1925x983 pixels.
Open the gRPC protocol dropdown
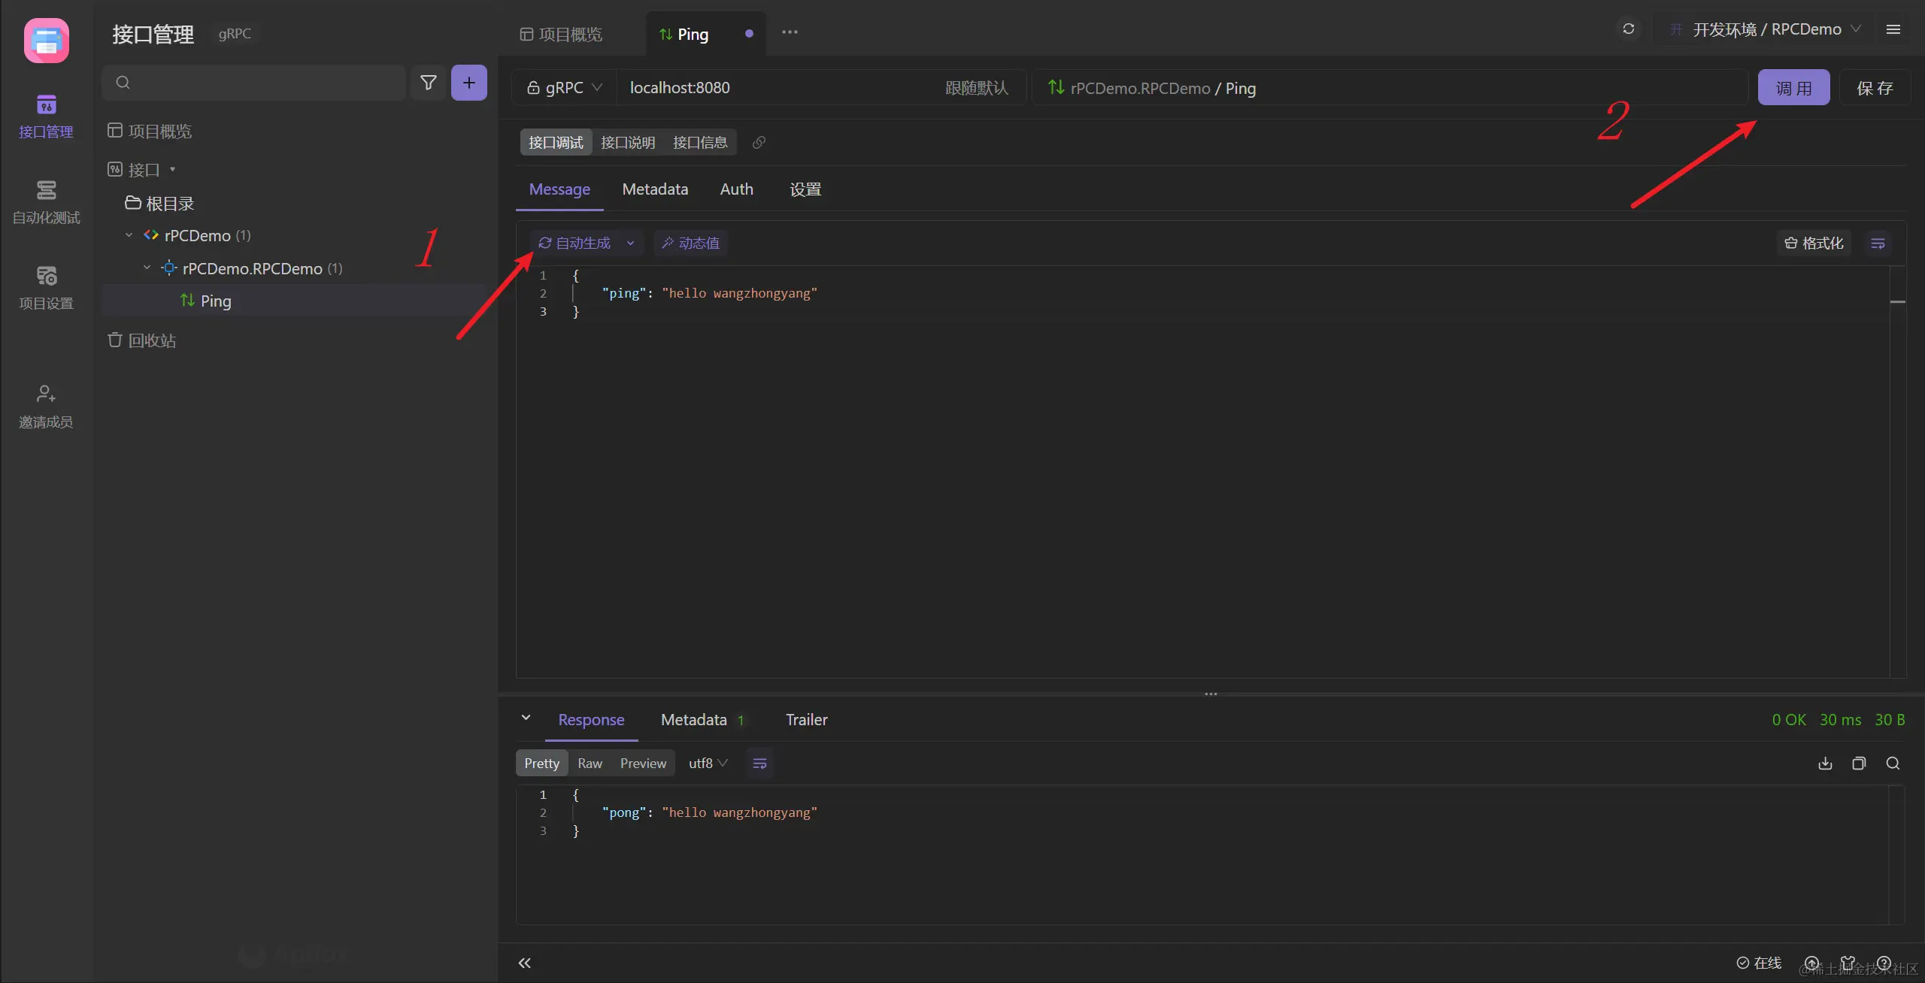[x=565, y=88]
